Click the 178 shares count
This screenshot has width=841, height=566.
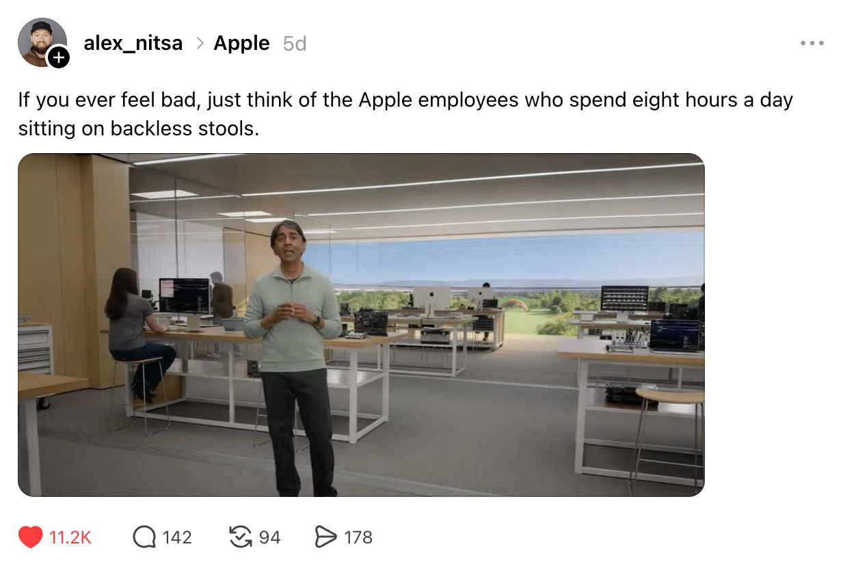tap(358, 537)
